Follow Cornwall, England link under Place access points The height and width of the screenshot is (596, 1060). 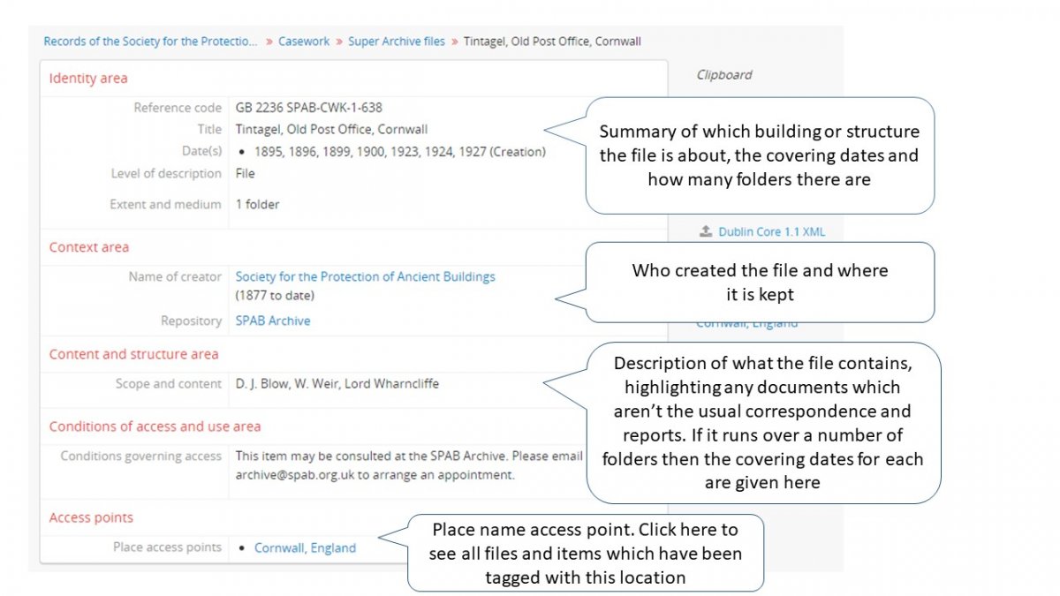coord(305,548)
